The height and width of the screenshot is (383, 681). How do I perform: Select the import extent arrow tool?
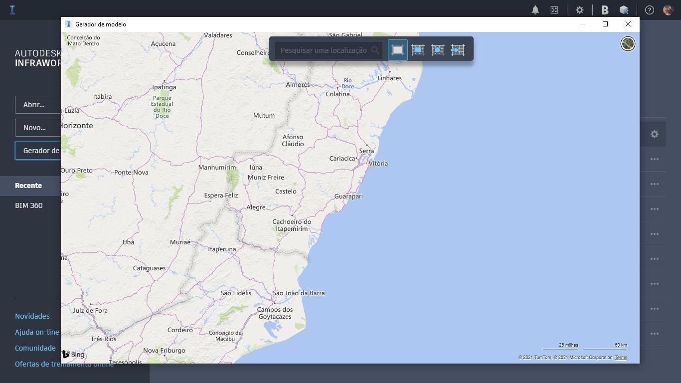point(458,50)
